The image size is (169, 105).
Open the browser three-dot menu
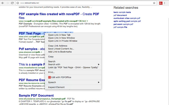pos(165,3)
